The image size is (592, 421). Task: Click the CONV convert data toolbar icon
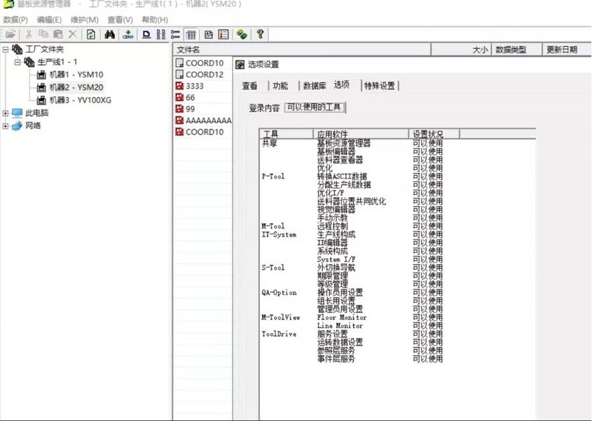pyautogui.click(x=127, y=34)
